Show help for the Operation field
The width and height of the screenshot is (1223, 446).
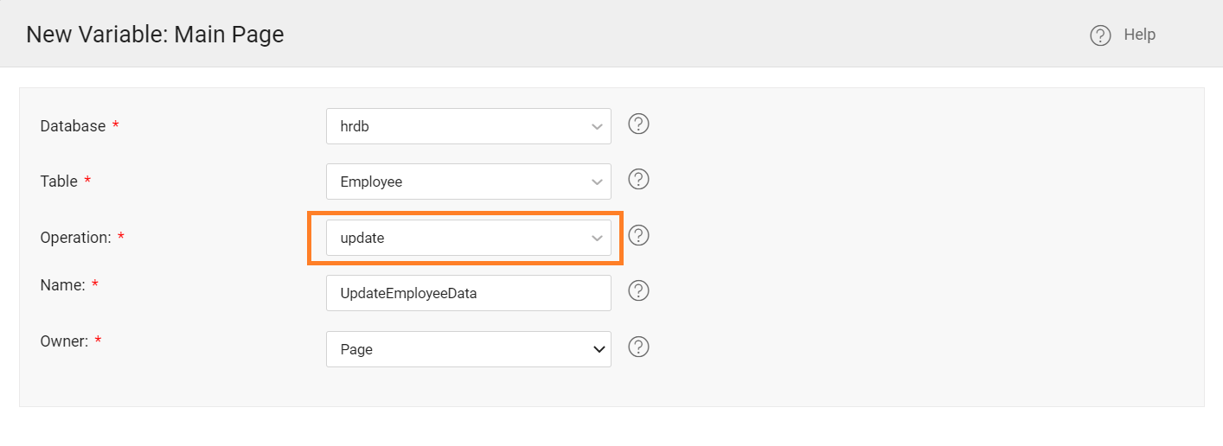click(x=638, y=235)
